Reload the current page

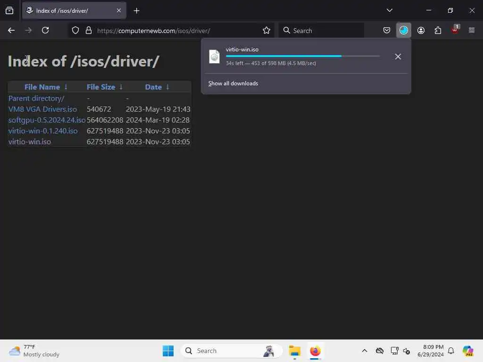point(45,31)
